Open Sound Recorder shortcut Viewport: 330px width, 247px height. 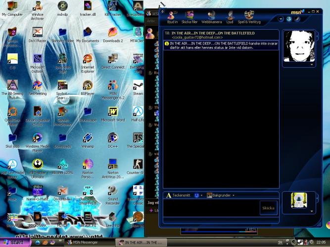(x=113, y=196)
